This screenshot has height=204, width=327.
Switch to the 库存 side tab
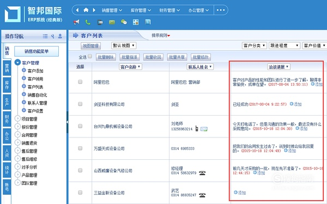tap(7, 85)
